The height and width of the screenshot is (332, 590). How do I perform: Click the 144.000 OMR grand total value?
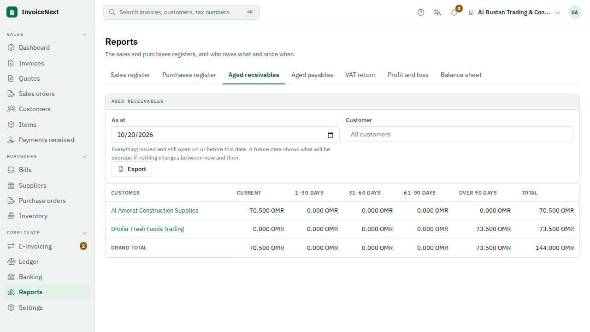(555, 248)
